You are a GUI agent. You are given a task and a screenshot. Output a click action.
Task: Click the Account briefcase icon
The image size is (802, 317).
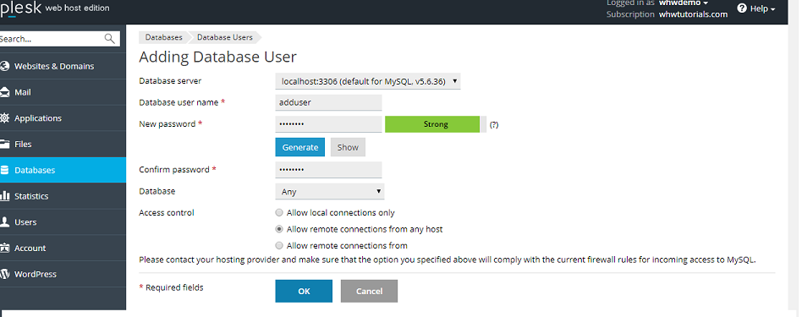click(x=4, y=248)
